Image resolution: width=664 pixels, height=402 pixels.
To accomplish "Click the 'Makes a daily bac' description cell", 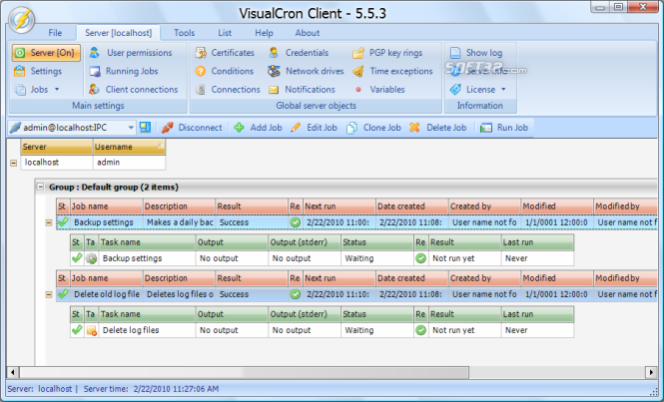I will tap(179, 222).
